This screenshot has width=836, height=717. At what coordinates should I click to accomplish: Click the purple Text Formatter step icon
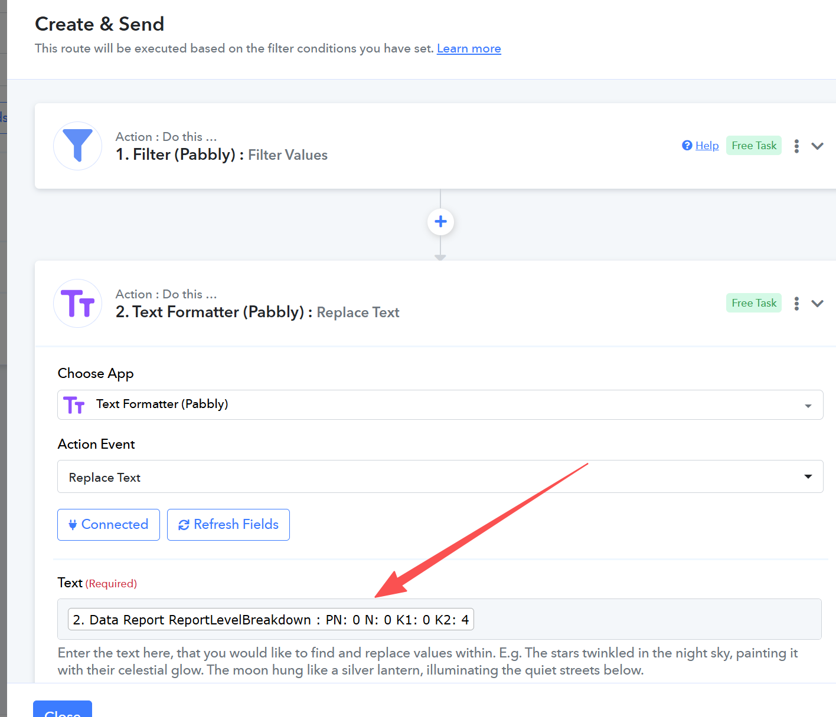point(77,303)
